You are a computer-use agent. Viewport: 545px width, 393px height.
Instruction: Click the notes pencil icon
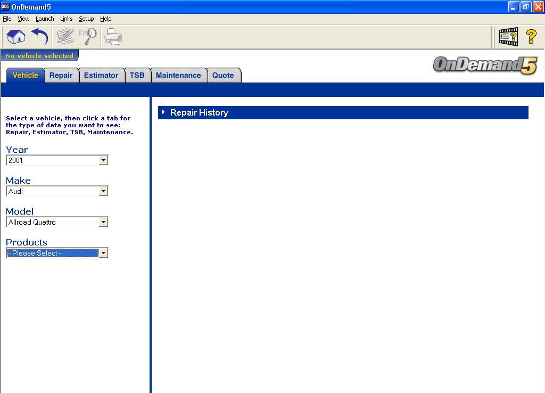(x=65, y=37)
